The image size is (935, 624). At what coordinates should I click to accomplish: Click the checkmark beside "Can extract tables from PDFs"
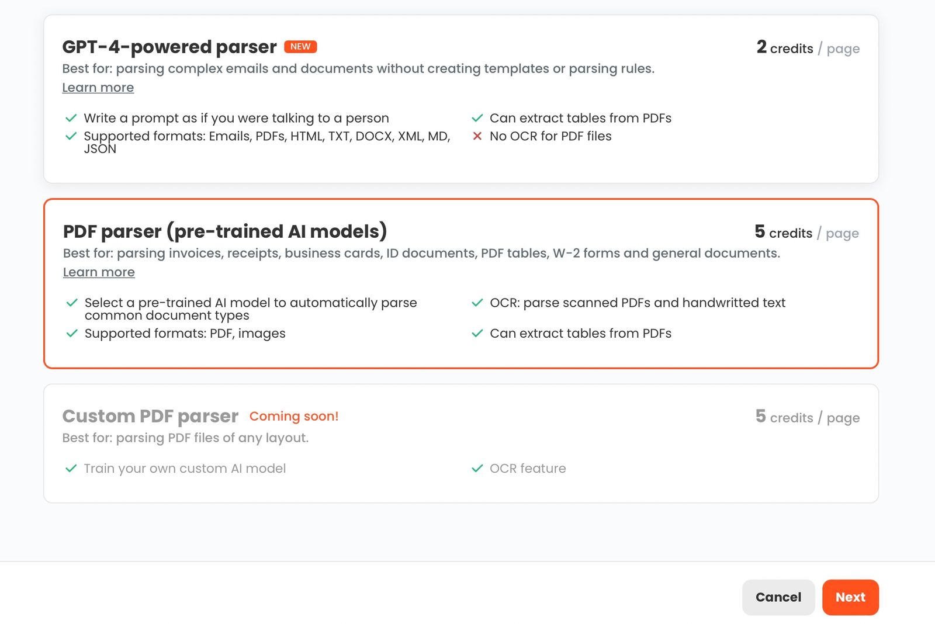click(x=478, y=118)
